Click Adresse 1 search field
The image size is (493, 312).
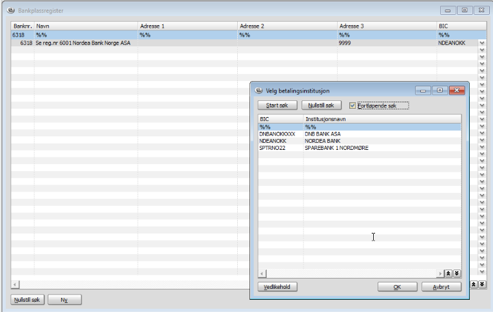click(x=188, y=35)
